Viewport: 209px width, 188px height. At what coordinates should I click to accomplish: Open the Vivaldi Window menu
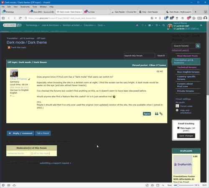click(43, 7)
